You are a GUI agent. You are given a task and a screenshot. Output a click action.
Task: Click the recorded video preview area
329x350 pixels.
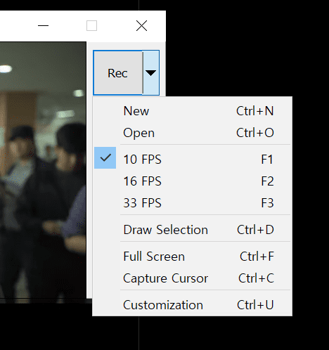pyautogui.click(x=43, y=170)
